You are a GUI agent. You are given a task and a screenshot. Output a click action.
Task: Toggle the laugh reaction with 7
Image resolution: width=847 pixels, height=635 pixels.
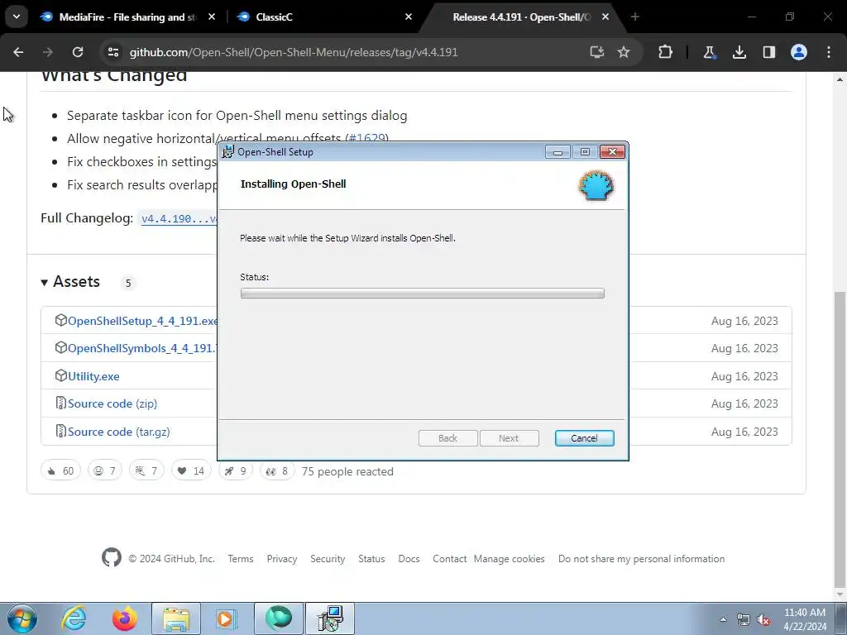click(105, 470)
